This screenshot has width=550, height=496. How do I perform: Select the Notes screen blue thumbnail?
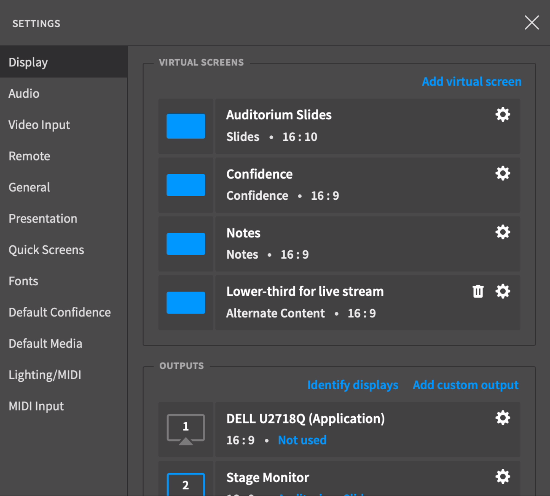pyautogui.click(x=186, y=244)
